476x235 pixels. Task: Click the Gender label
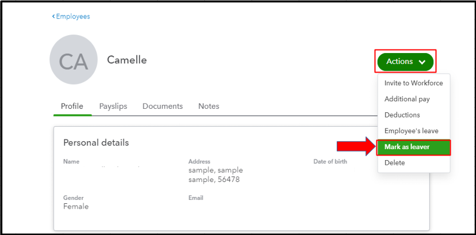pyautogui.click(x=73, y=198)
